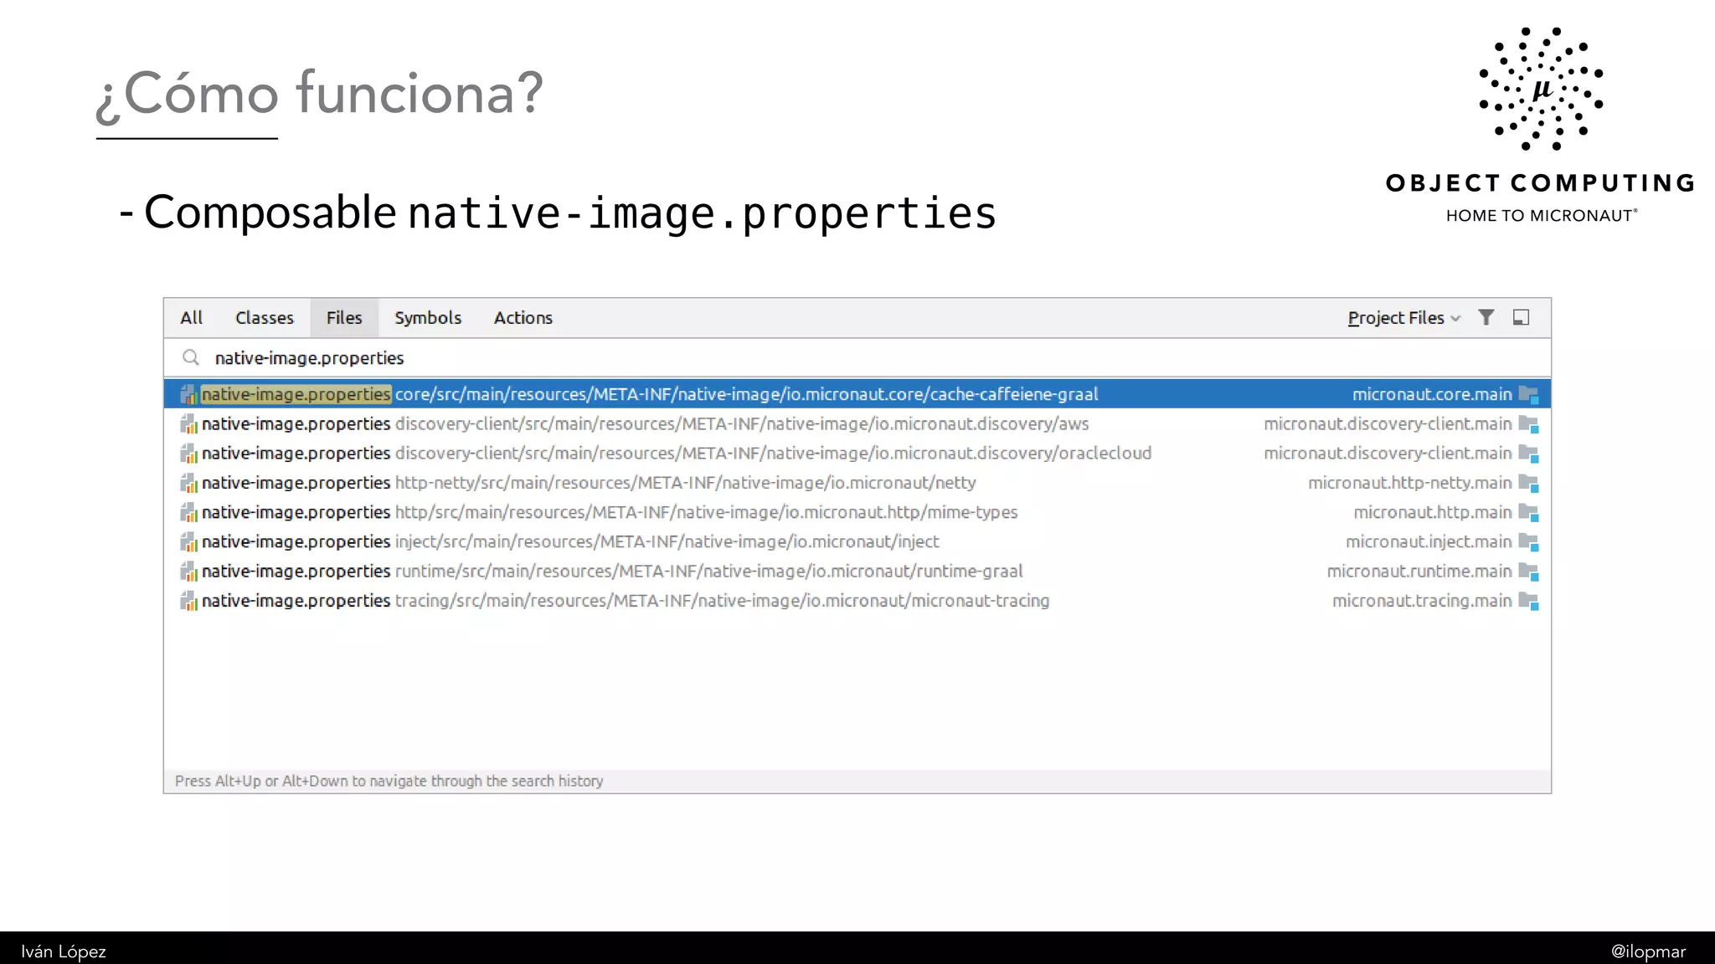Click the search magnifier icon

tap(191, 358)
